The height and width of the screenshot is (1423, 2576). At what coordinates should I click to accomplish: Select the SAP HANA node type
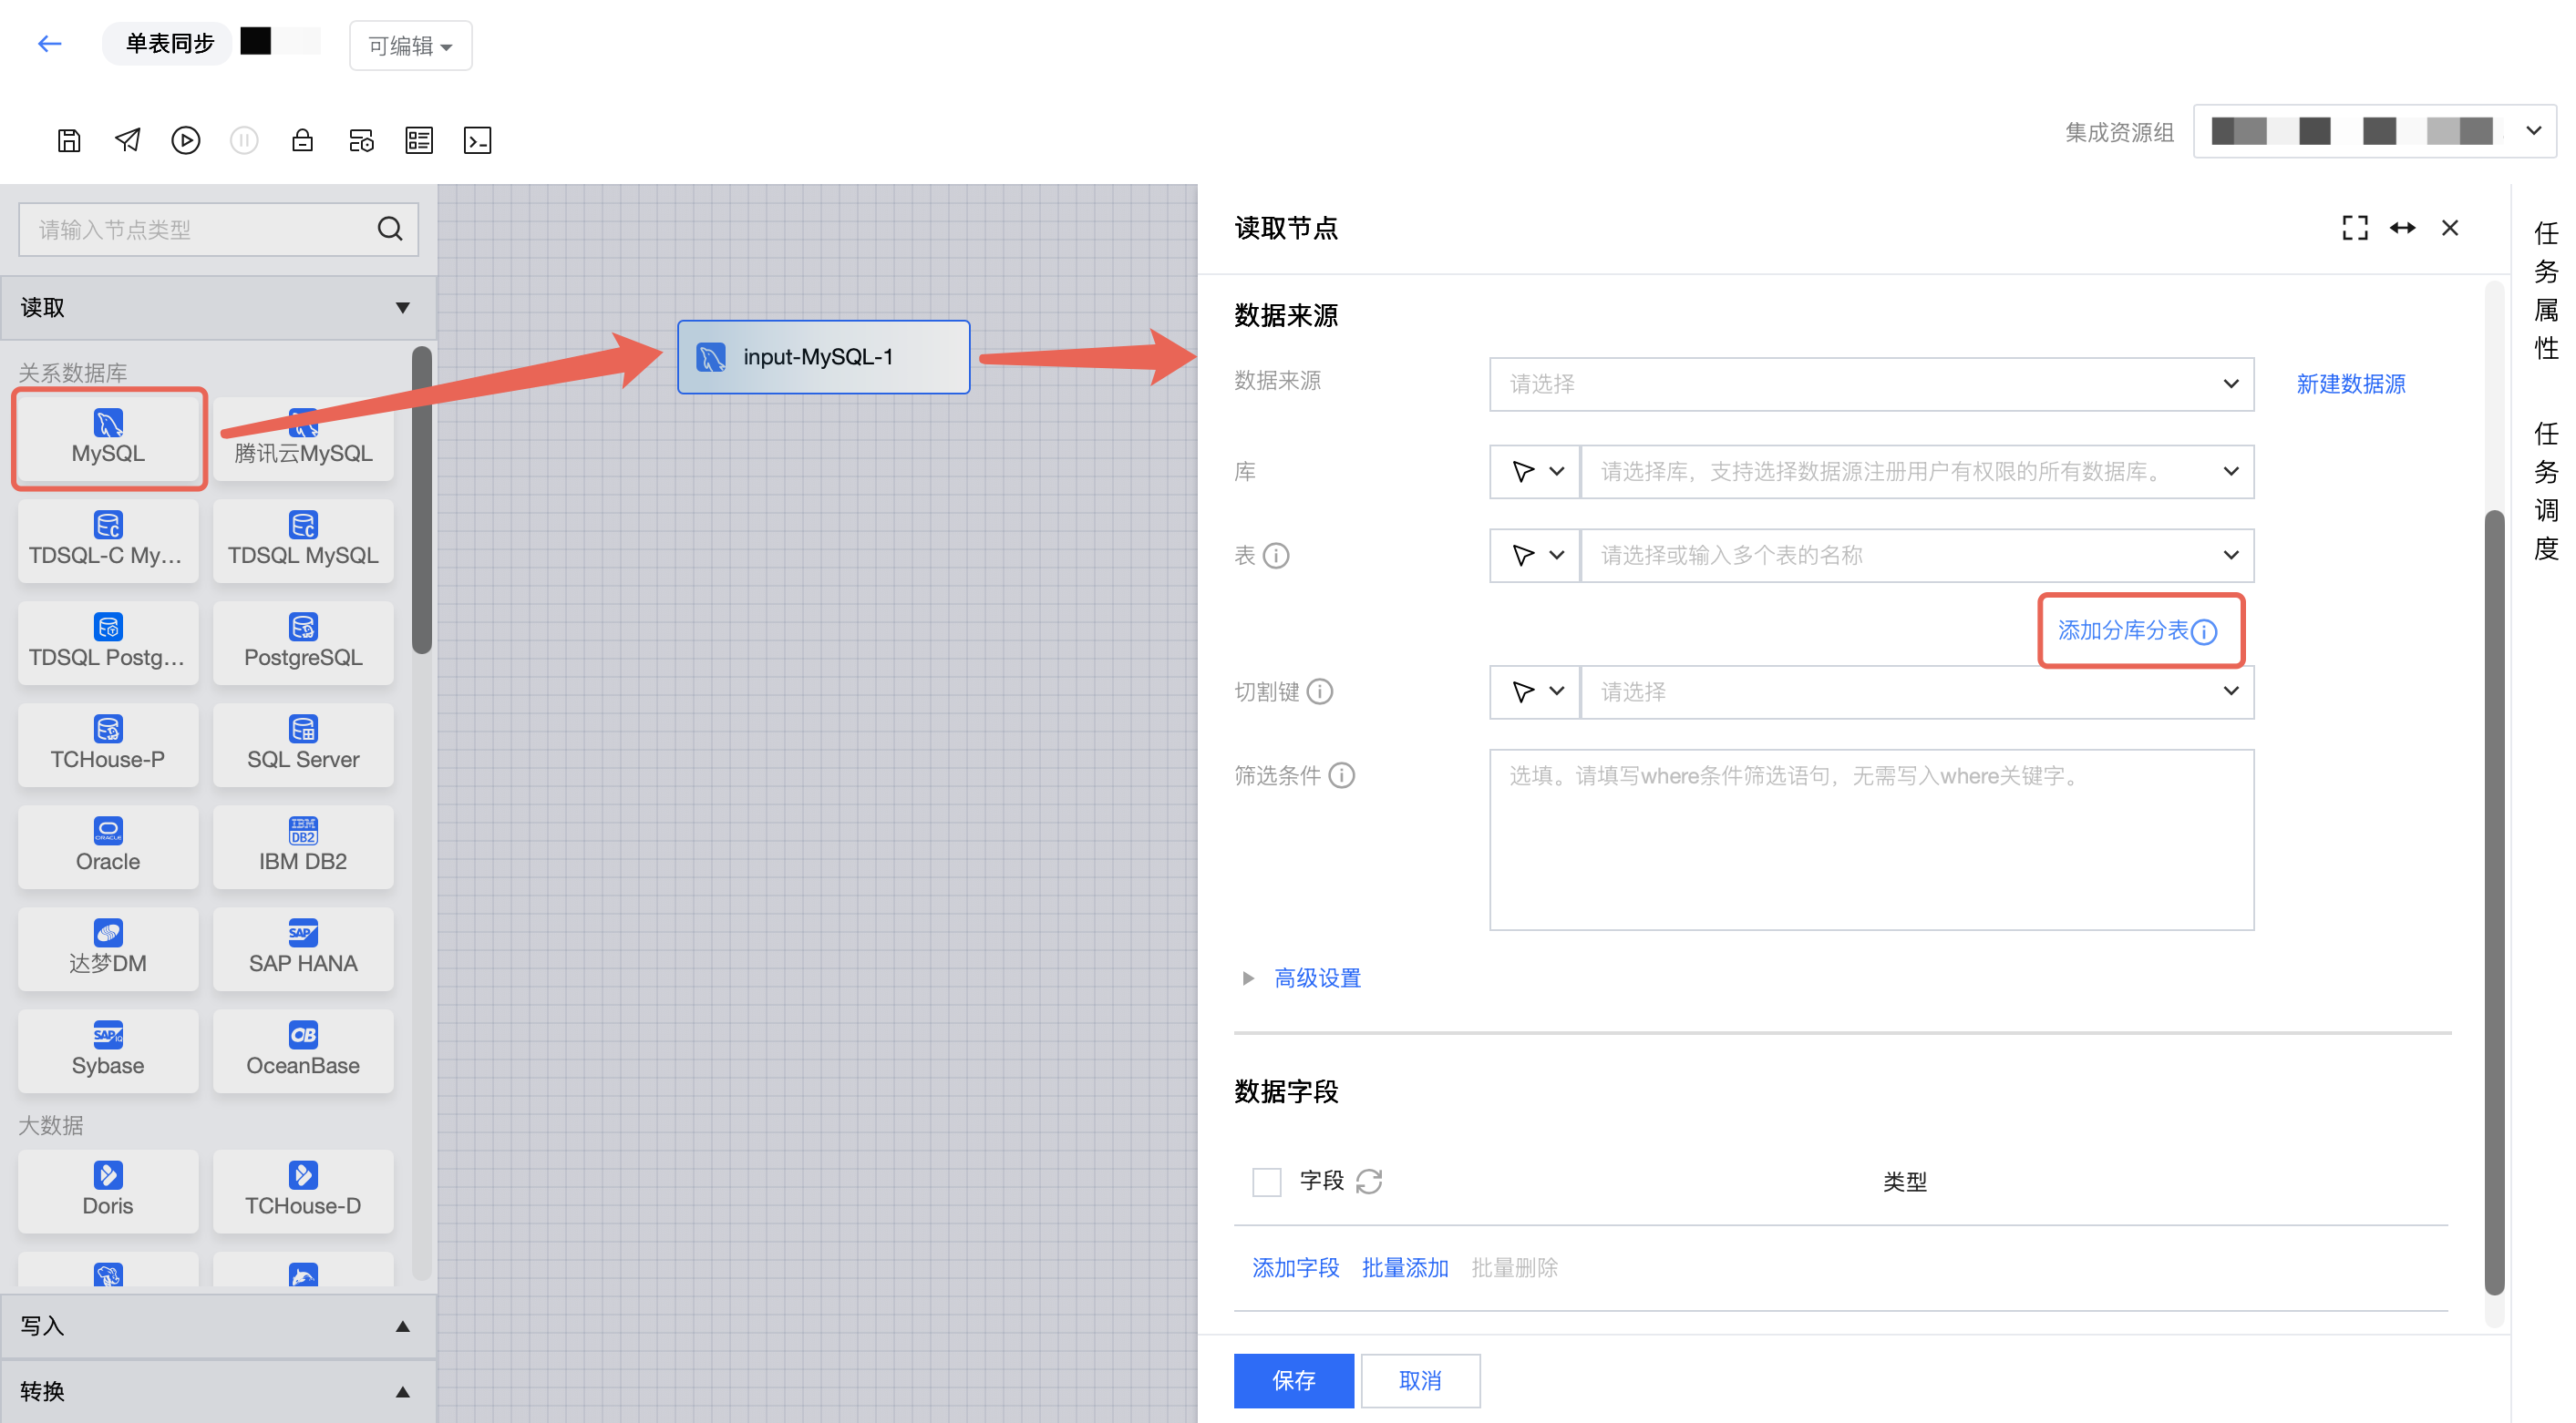303,947
